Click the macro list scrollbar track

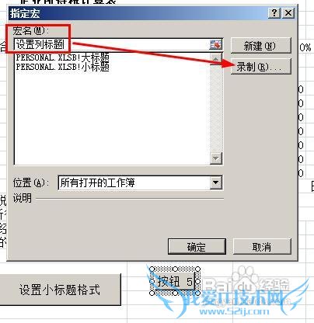click(x=215, y=109)
